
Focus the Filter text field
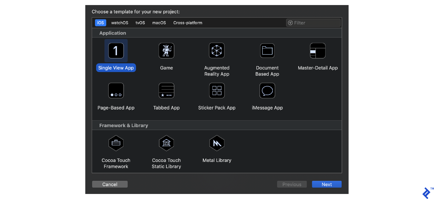pyautogui.click(x=313, y=23)
